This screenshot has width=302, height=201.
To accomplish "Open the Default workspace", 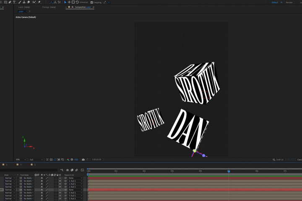I will (x=275, y=3).
